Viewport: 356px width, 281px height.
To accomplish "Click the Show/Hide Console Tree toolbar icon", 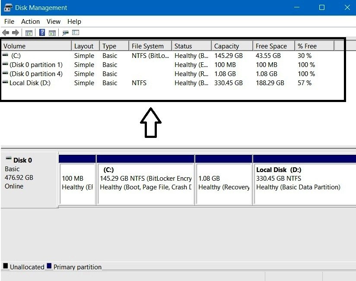I will tap(29, 33).
